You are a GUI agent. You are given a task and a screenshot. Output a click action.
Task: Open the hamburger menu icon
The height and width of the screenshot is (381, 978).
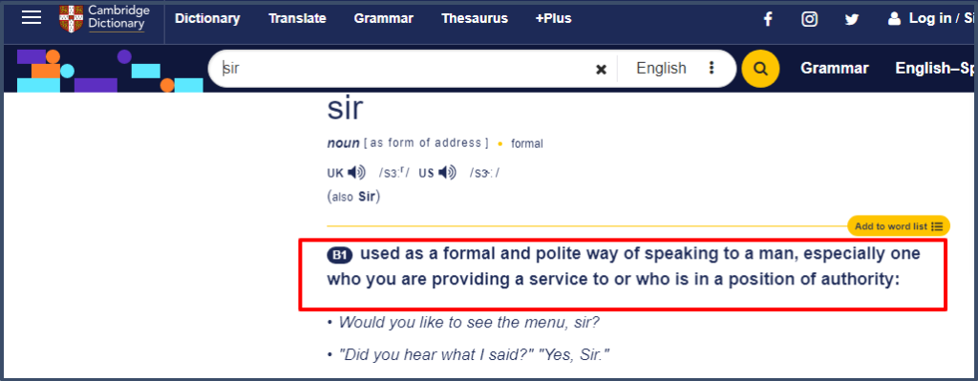pos(32,17)
